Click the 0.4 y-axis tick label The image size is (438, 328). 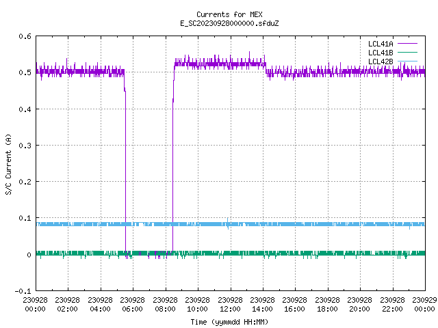tap(25, 109)
